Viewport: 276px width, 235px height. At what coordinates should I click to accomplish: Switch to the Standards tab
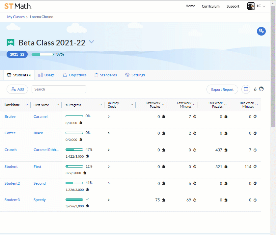pyautogui.click(x=106, y=75)
